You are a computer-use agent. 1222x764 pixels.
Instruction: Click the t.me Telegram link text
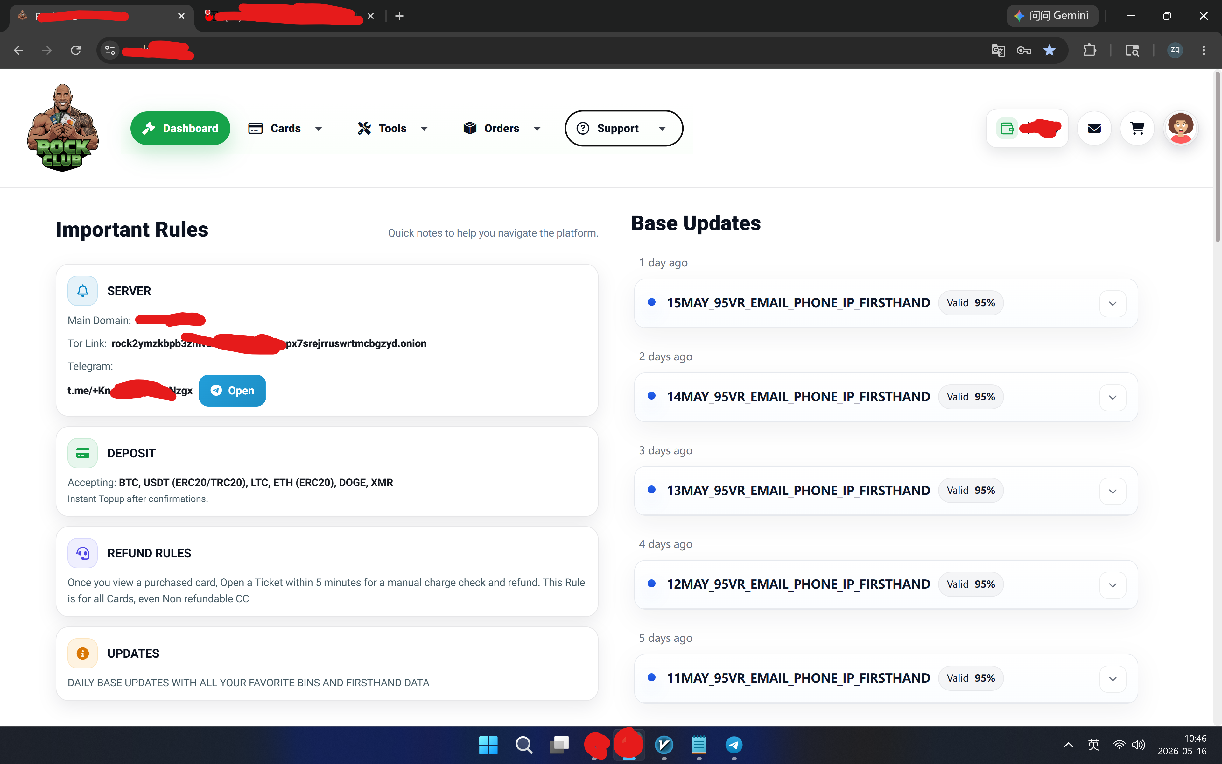coord(130,391)
